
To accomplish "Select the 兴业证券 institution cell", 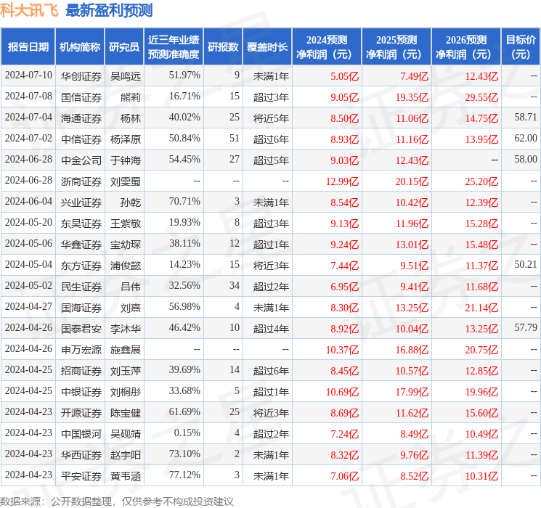I will pyautogui.click(x=81, y=202).
